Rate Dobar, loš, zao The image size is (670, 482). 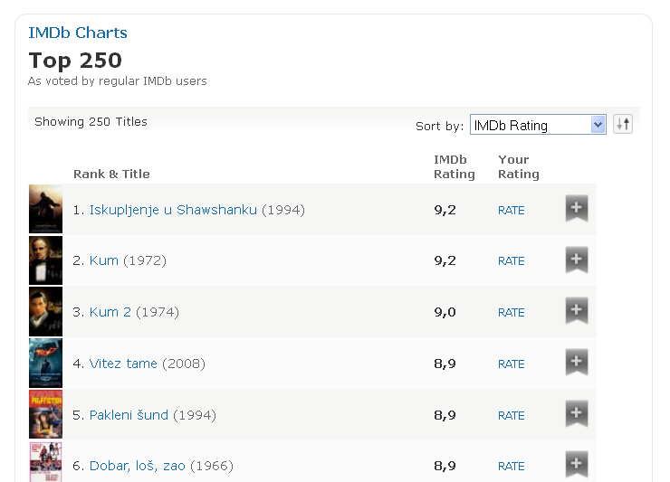point(511,467)
